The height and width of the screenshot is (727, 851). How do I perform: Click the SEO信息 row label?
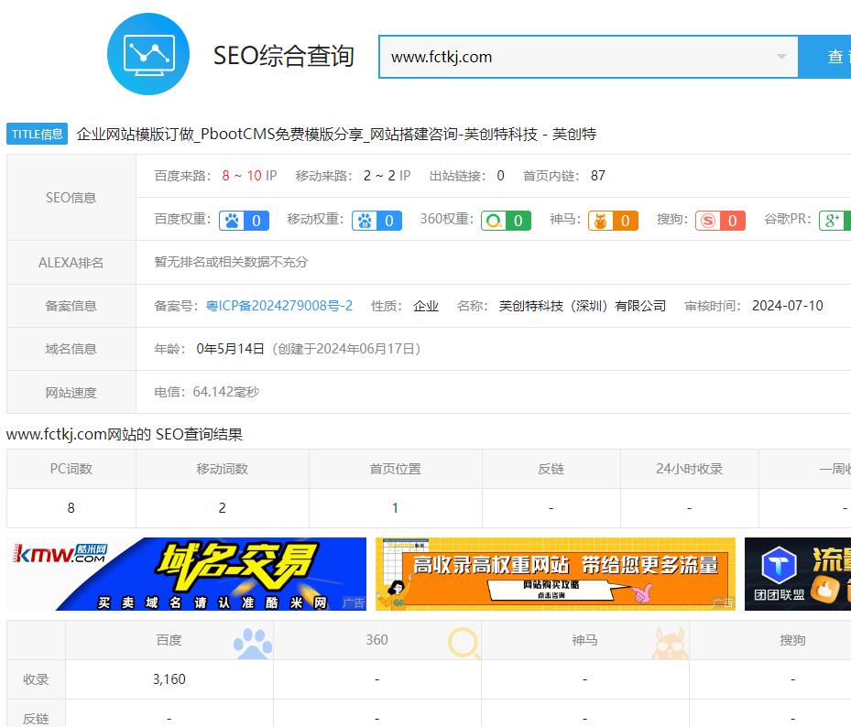[x=71, y=198]
